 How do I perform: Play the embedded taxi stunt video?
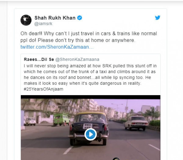(91, 134)
